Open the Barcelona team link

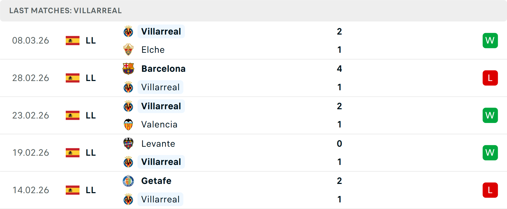(x=163, y=69)
